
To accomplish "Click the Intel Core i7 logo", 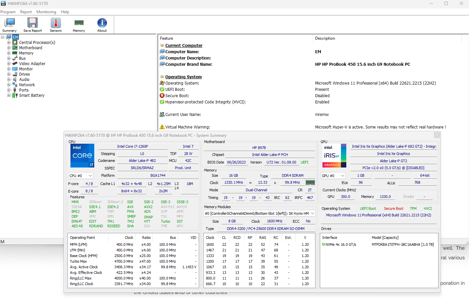I will point(82,156).
